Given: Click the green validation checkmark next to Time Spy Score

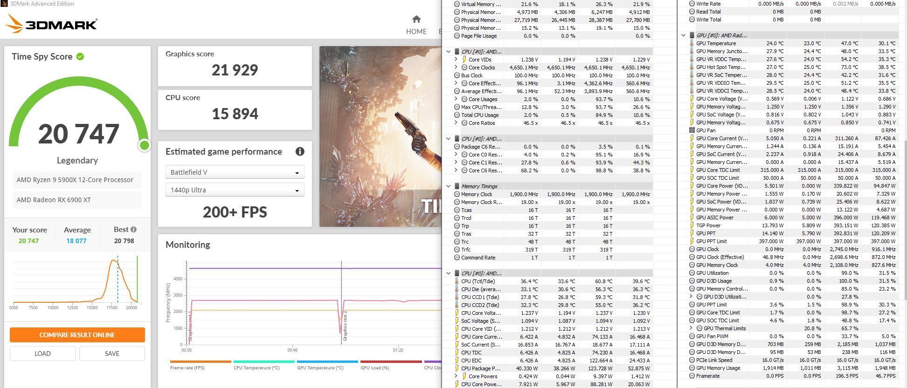Looking at the screenshot, I should (80, 56).
